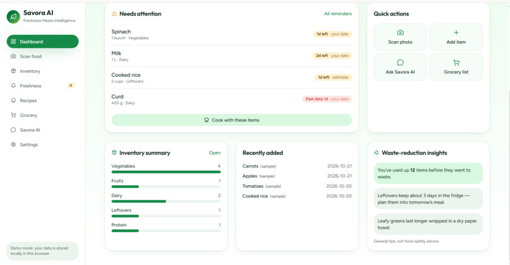This screenshot has height=265, width=510.
Task: Click the Inventory summary box icon
Action: pyautogui.click(x=114, y=152)
